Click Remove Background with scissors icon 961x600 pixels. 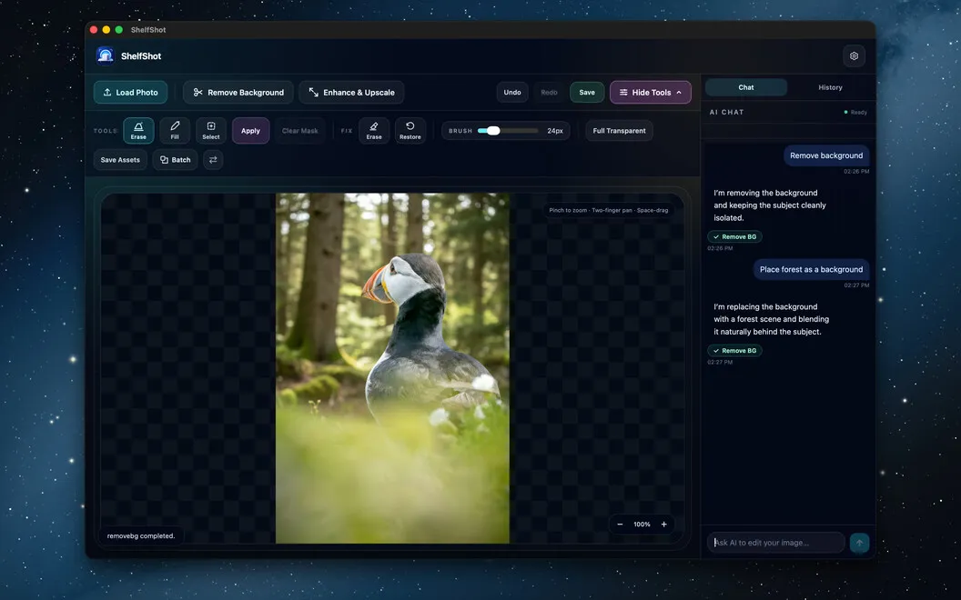[x=238, y=93]
